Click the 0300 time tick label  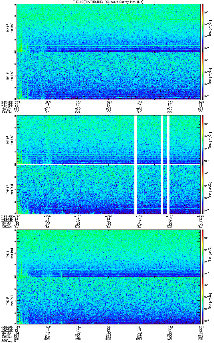pos(108,339)
